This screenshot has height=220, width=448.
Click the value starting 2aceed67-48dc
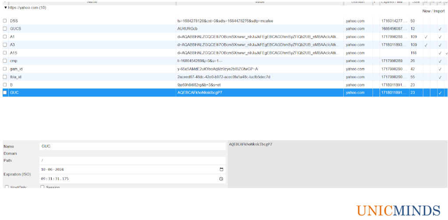click(x=224, y=77)
